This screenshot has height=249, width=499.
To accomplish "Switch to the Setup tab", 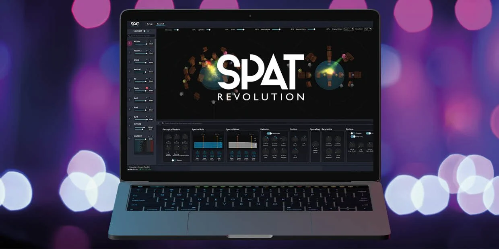I will pyautogui.click(x=149, y=24).
